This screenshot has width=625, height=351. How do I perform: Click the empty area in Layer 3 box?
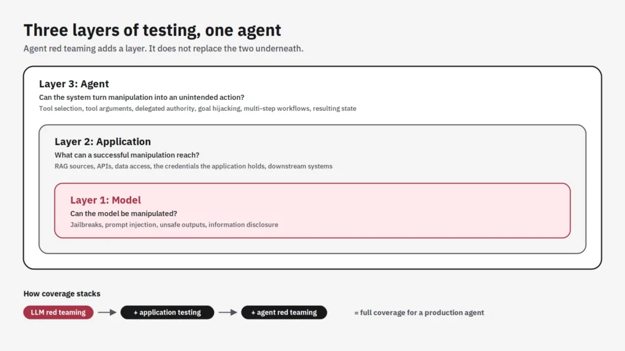pos(479,96)
